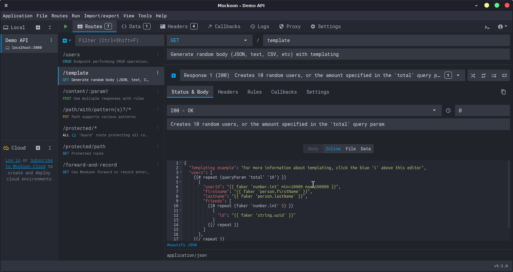Open Demo API environment options menu
The height and width of the screenshot is (272, 513).
tap(51, 40)
